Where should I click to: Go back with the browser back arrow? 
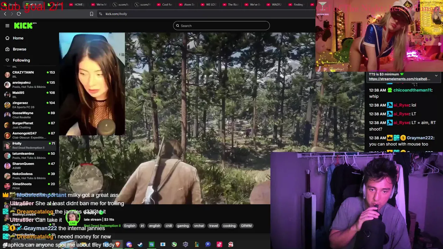[5, 14]
